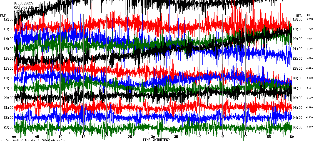Click the UTC "02:00" time label
314x144 pixels.
coord(298,98)
